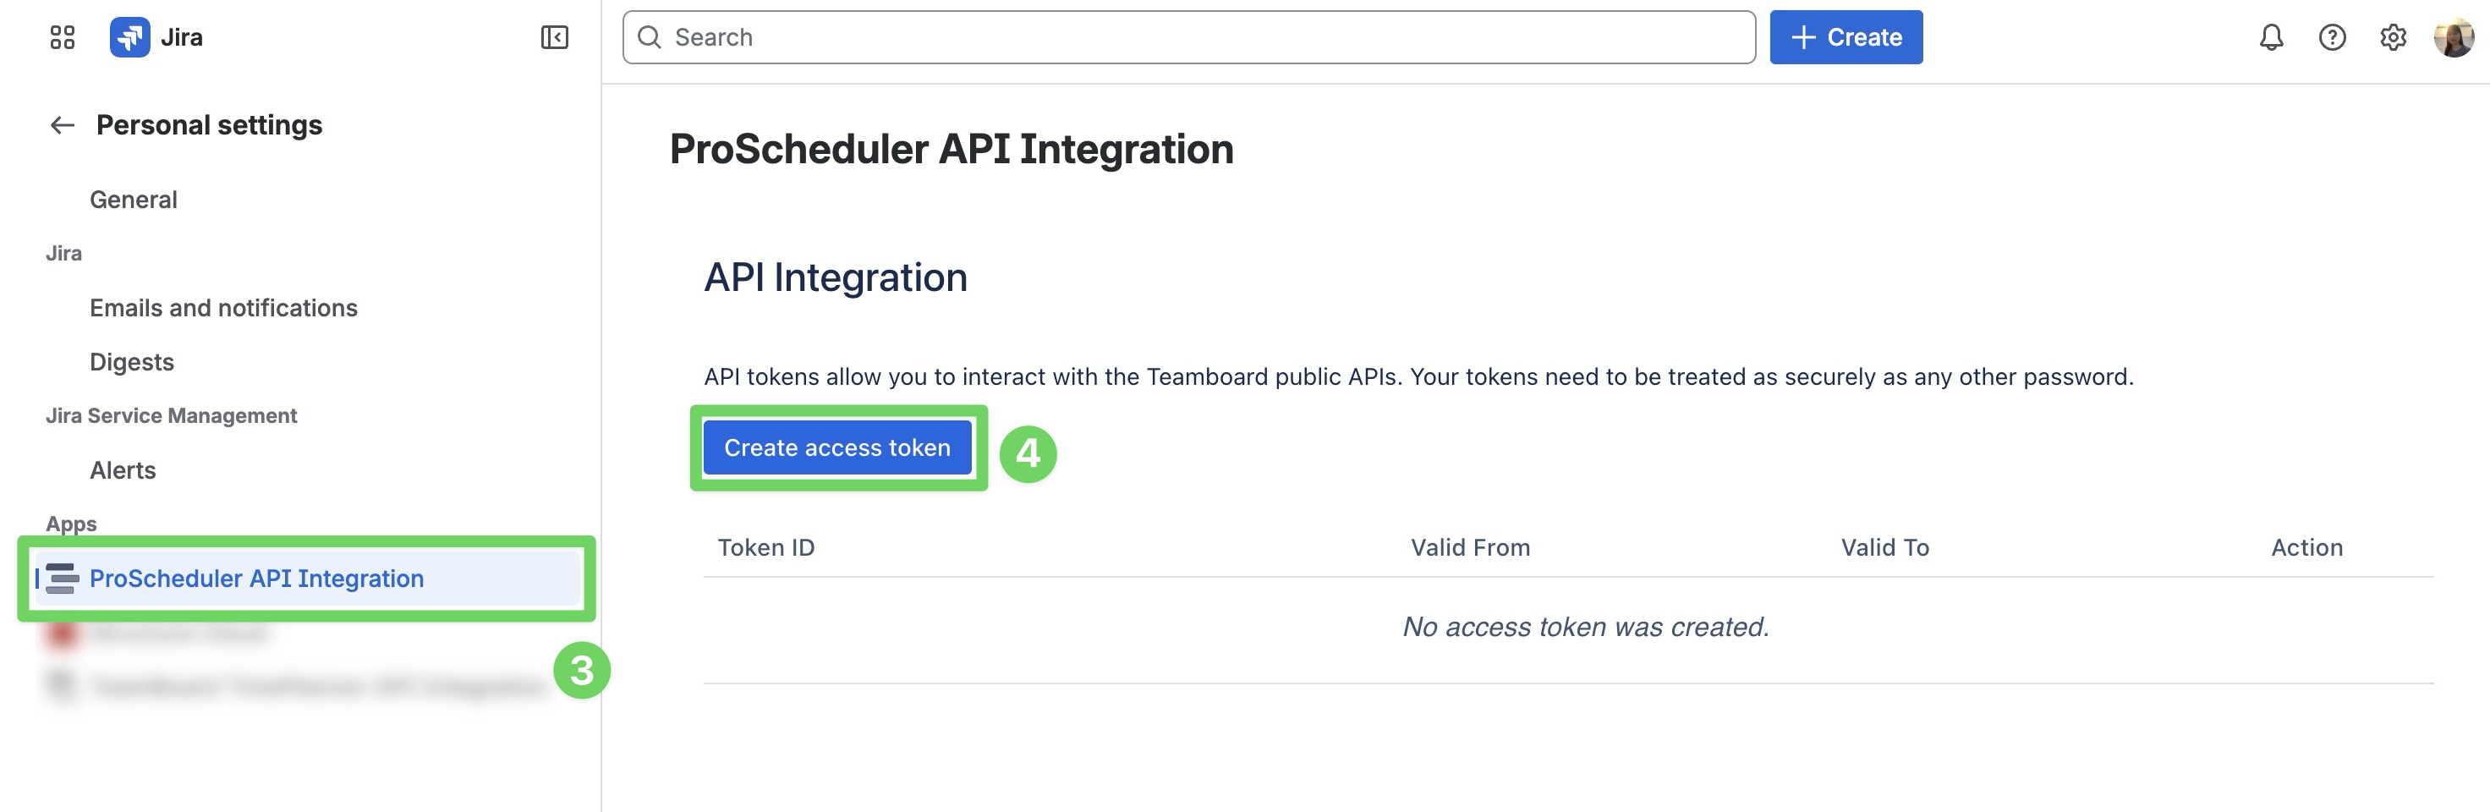Open Alerts under Jira Service Management
This screenshot has width=2490, height=812.
[x=123, y=471]
